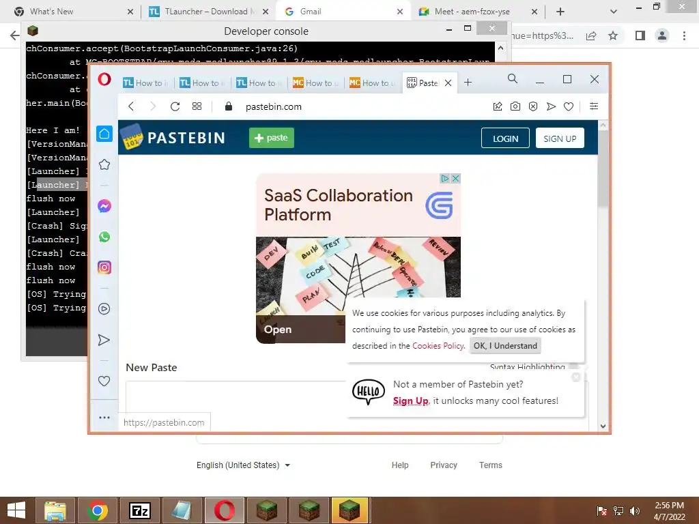Open Opera Speed Dial grid icon
The width and height of the screenshot is (699, 524).
197,106
